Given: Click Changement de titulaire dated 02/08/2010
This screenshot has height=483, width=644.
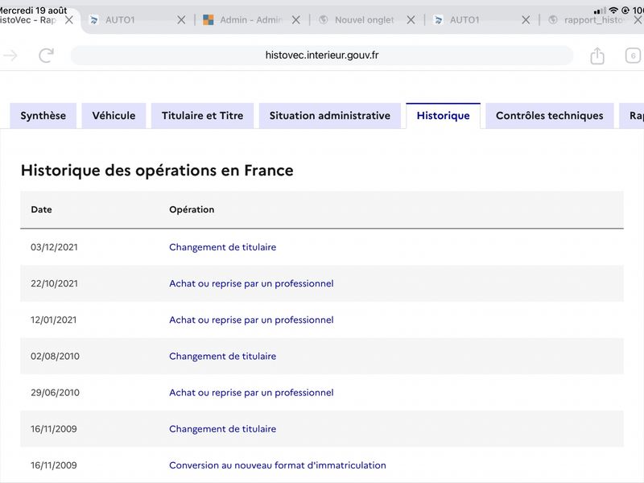Looking at the screenshot, I should 223,356.
